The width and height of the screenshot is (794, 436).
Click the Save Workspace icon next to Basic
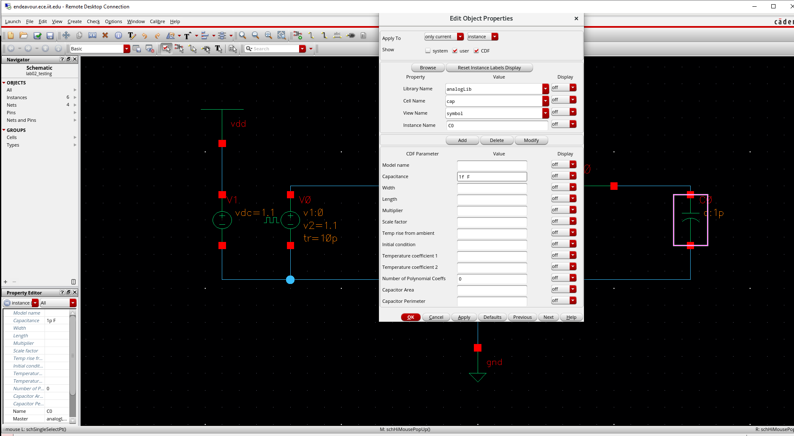click(137, 49)
